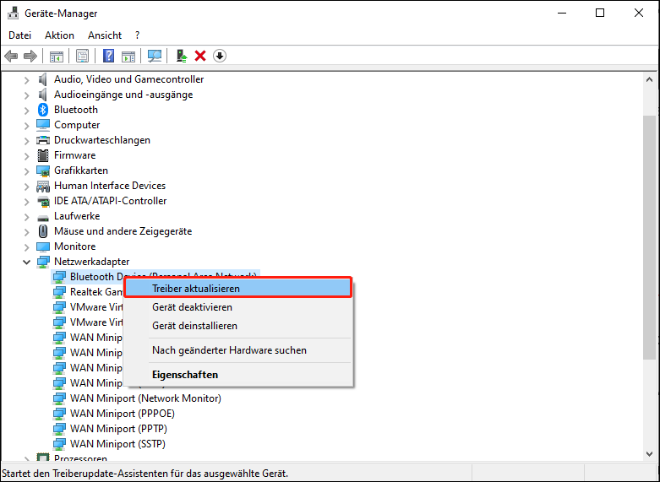Expand Human Interface Devices node

[26, 186]
